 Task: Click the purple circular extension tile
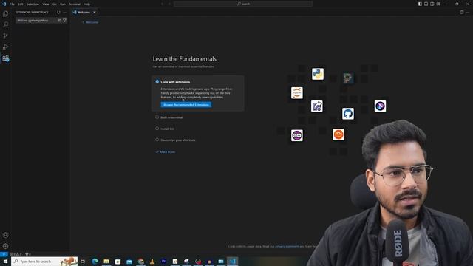[x=380, y=106]
